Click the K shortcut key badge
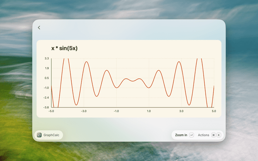 coord(218,135)
